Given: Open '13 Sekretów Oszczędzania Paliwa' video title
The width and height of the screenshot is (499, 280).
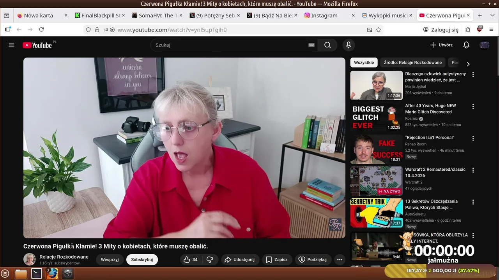Looking at the screenshot, I should 432,205.
